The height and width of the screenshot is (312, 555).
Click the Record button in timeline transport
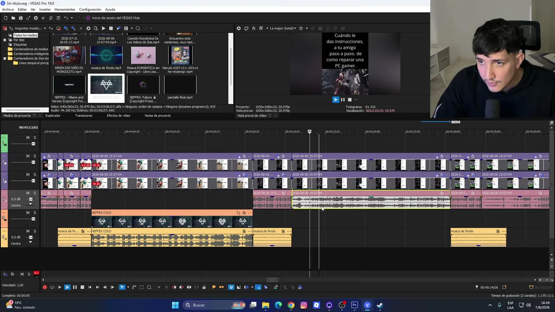[45, 287]
